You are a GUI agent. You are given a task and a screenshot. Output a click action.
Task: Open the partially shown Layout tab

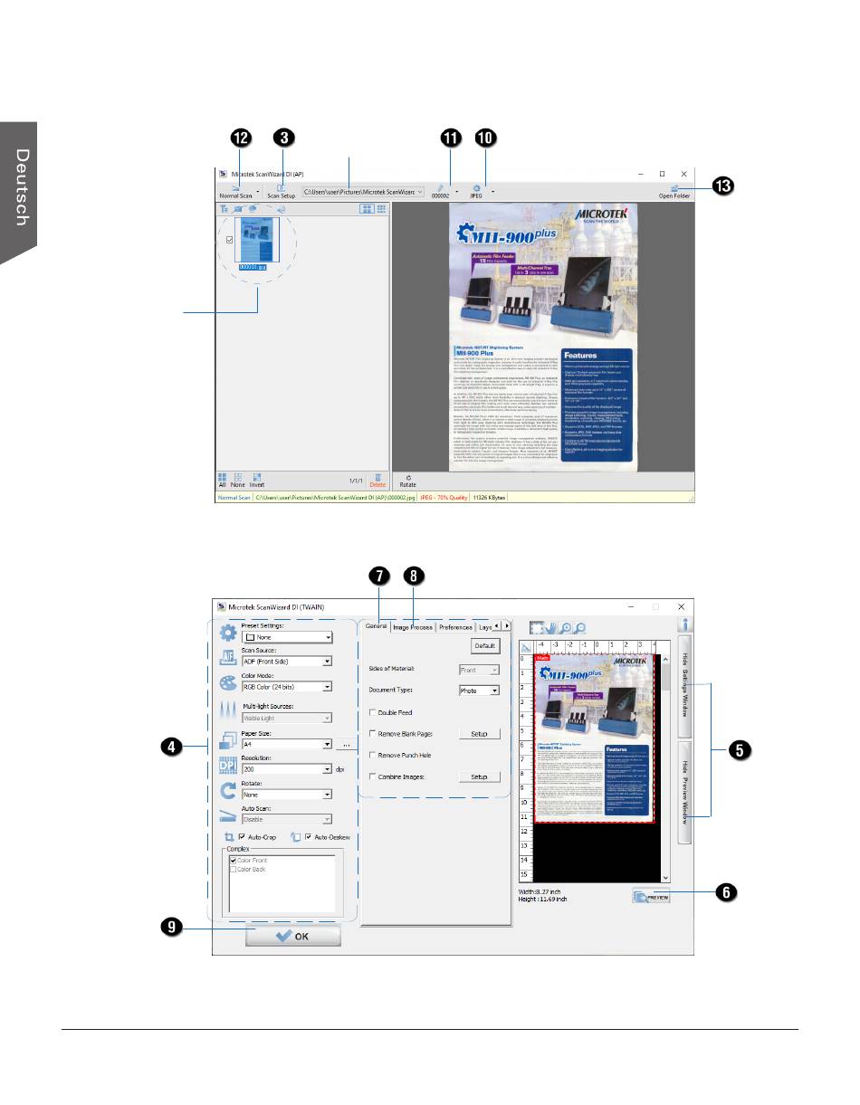(484, 627)
